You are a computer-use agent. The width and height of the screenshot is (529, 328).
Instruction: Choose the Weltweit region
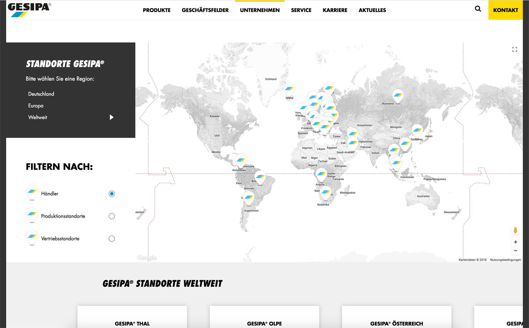[x=38, y=117]
